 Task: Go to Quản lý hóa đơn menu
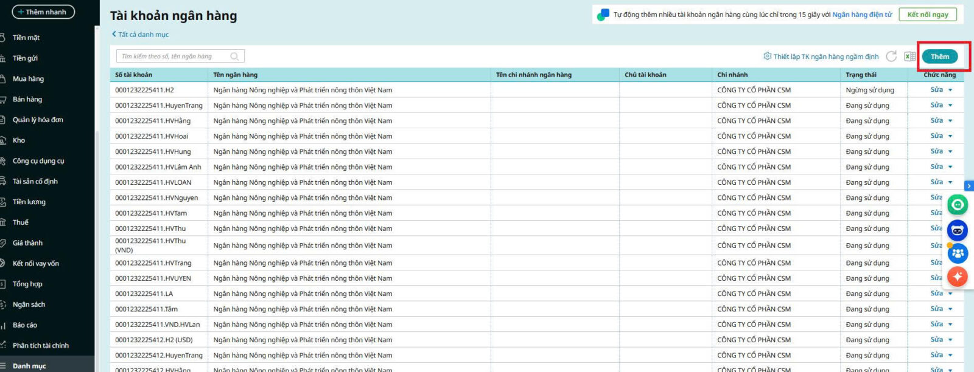click(38, 120)
